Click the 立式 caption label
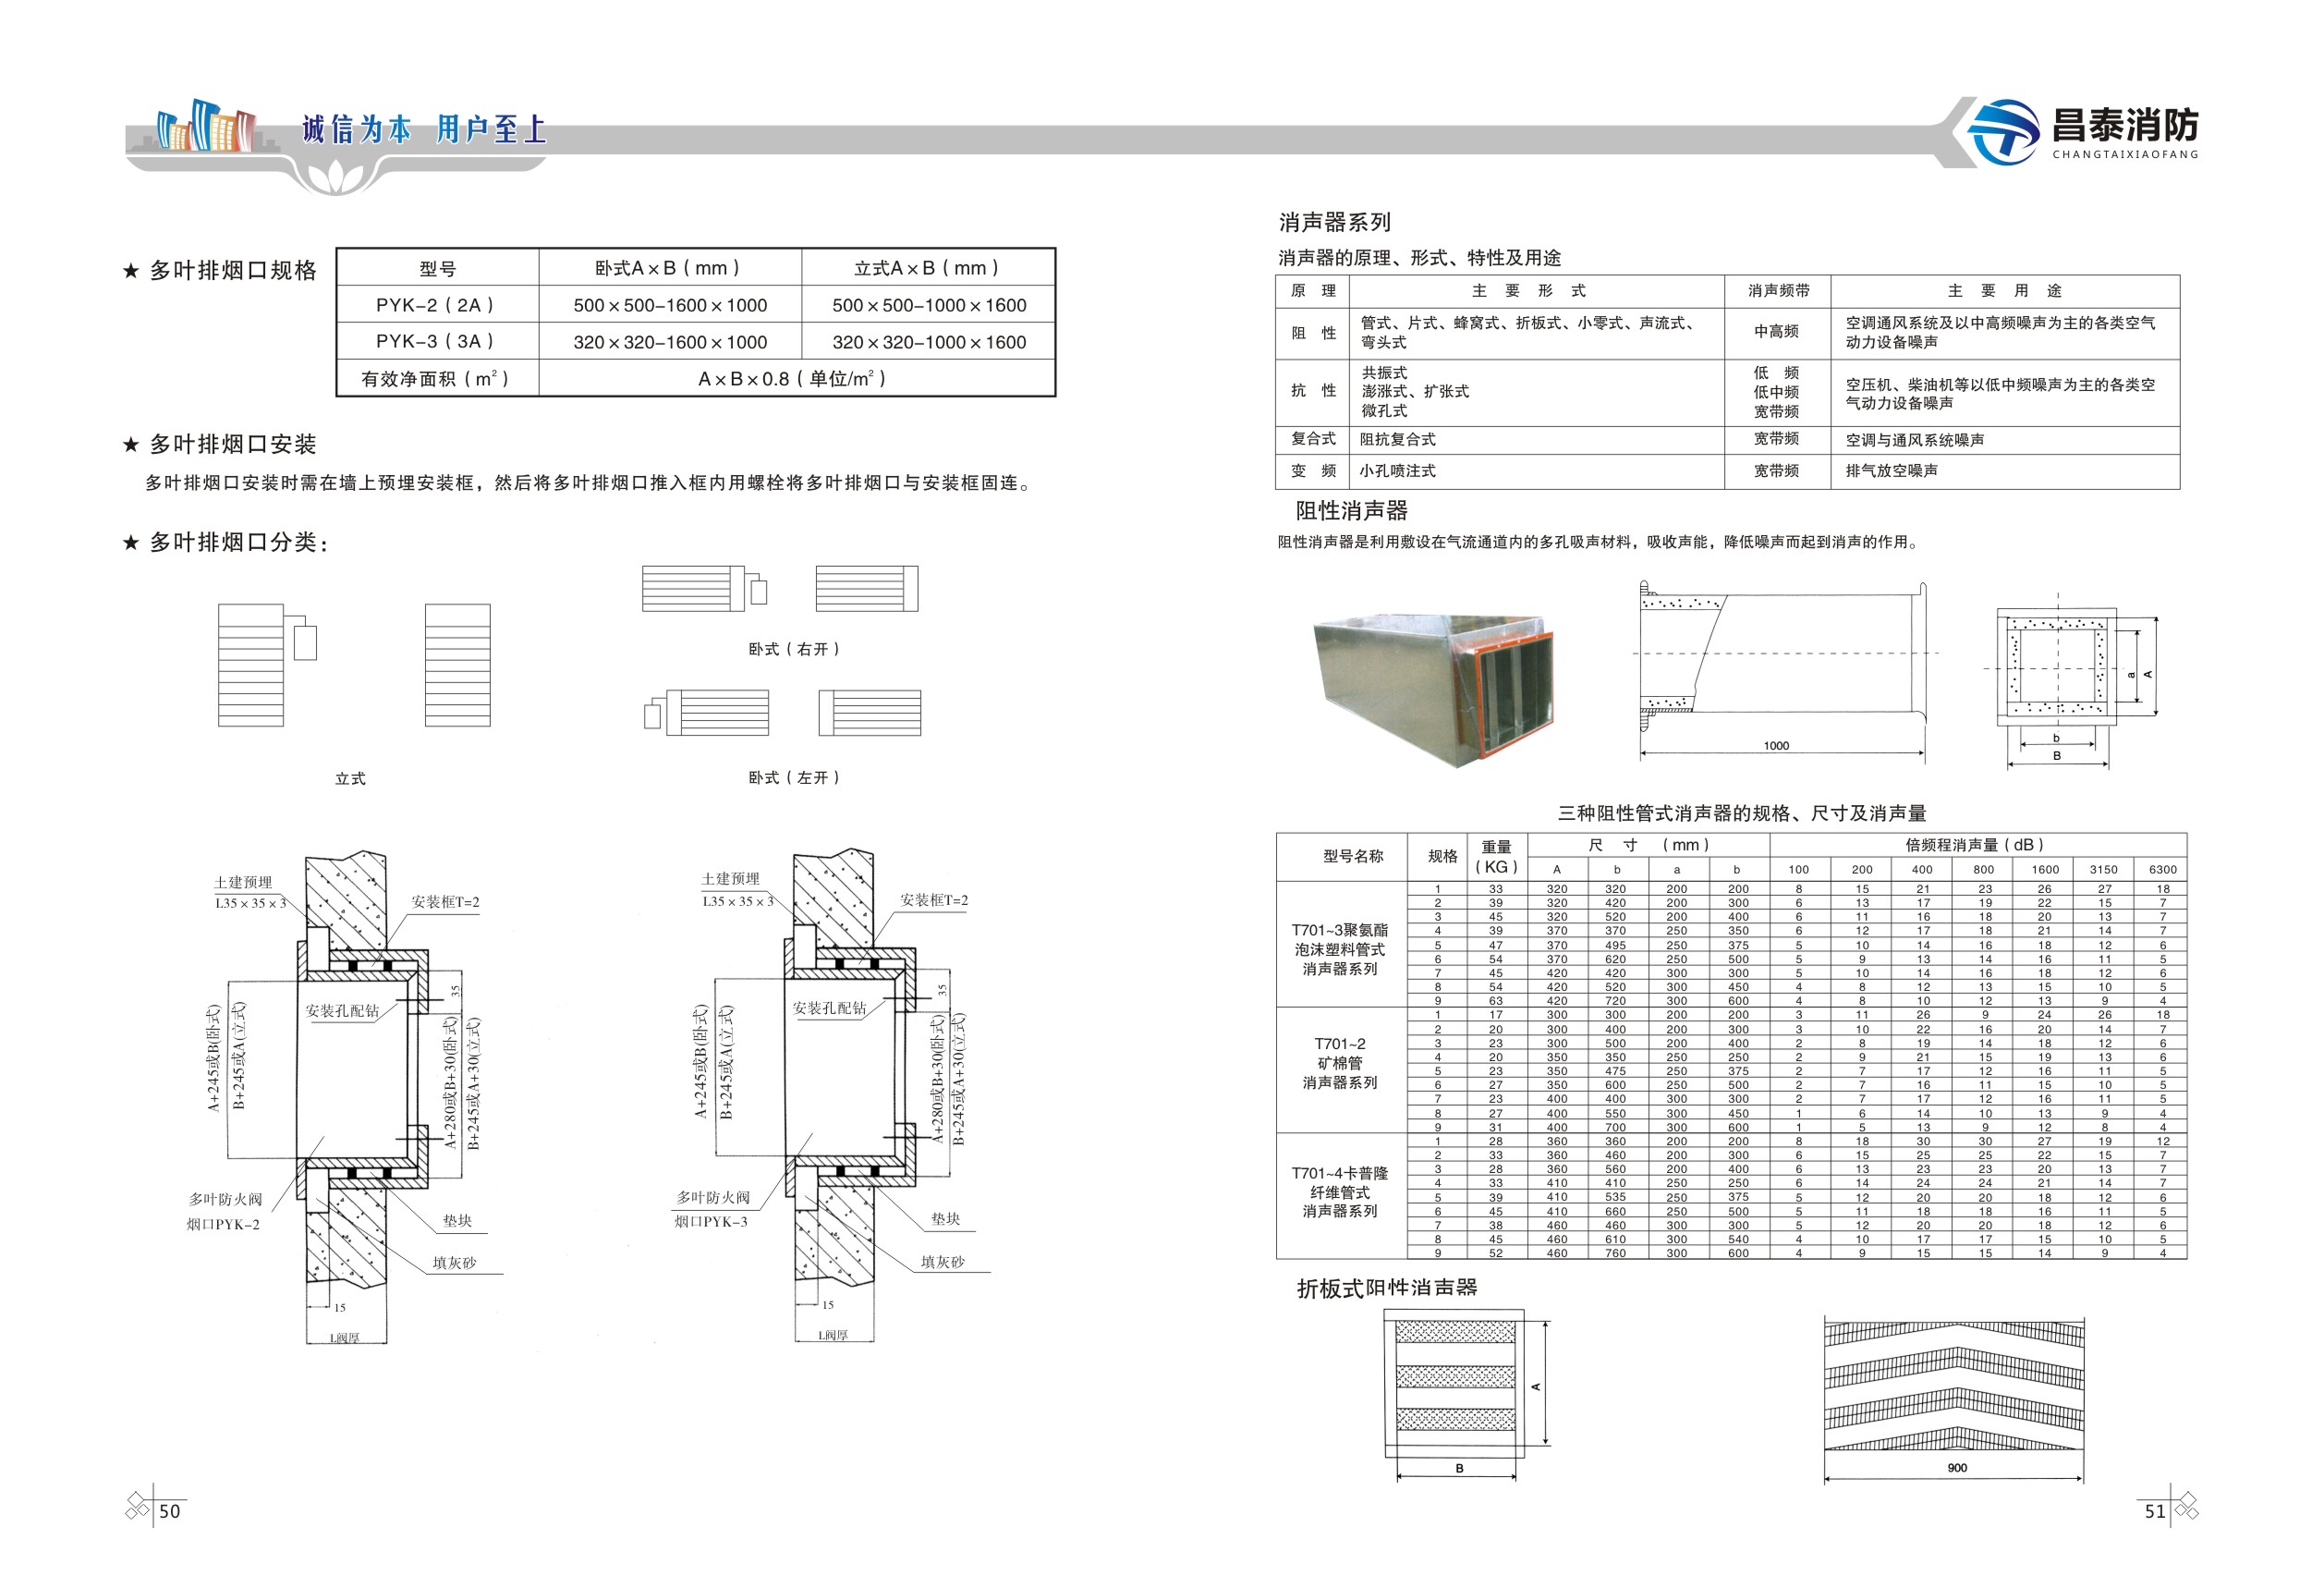 point(350,778)
